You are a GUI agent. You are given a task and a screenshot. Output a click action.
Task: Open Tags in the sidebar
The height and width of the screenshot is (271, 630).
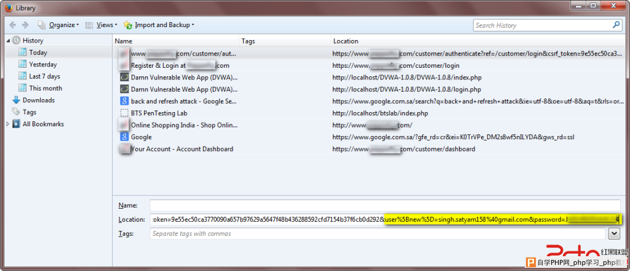click(x=30, y=112)
